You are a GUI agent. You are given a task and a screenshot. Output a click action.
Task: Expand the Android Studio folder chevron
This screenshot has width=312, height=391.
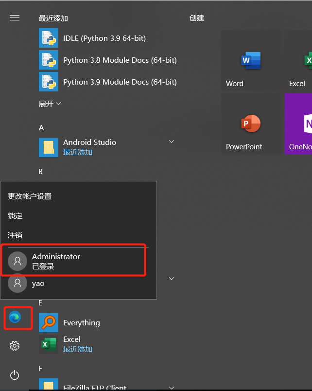pos(172,142)
